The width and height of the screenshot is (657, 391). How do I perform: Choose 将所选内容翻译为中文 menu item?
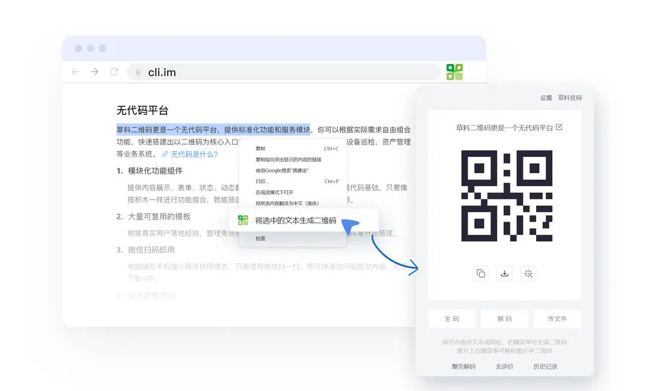pos(293,203)
